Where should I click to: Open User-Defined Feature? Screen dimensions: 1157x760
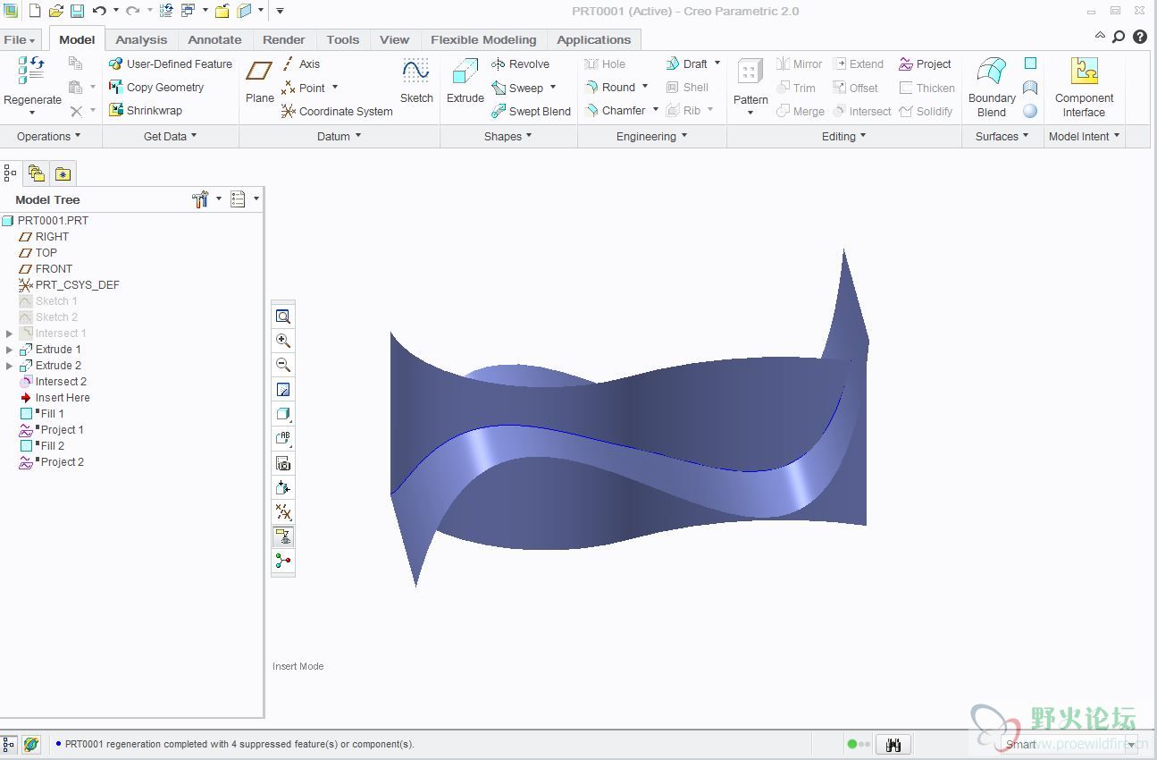(x=171, y=64)
